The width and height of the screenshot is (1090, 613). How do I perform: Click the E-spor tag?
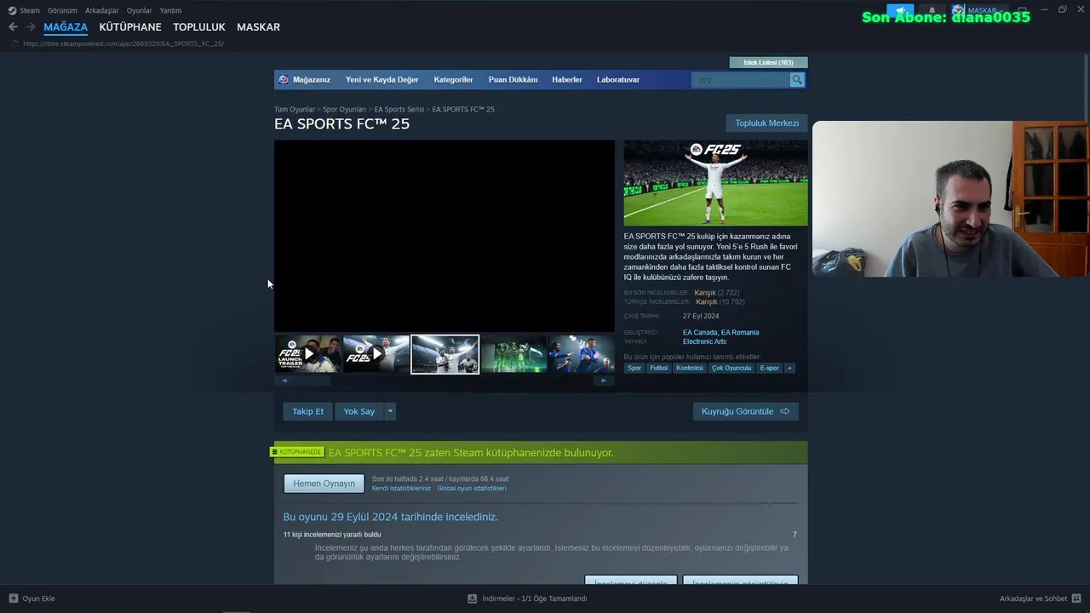(x=769, y=368)
